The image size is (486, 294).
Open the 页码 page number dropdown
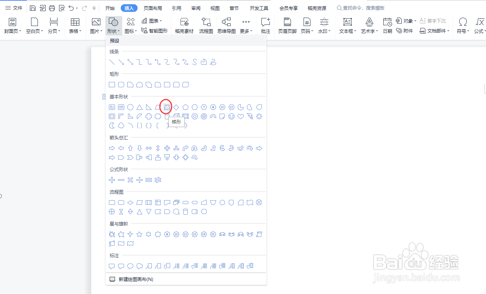click(307, 26)
